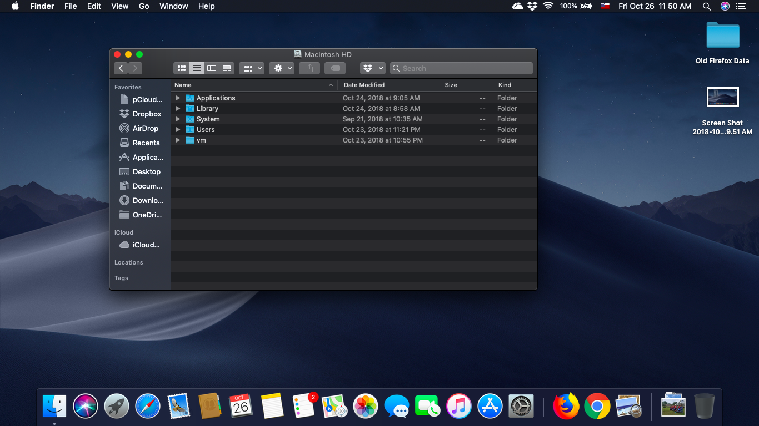
Task: Switch Finder to gallery view
Action: (227, 68)
